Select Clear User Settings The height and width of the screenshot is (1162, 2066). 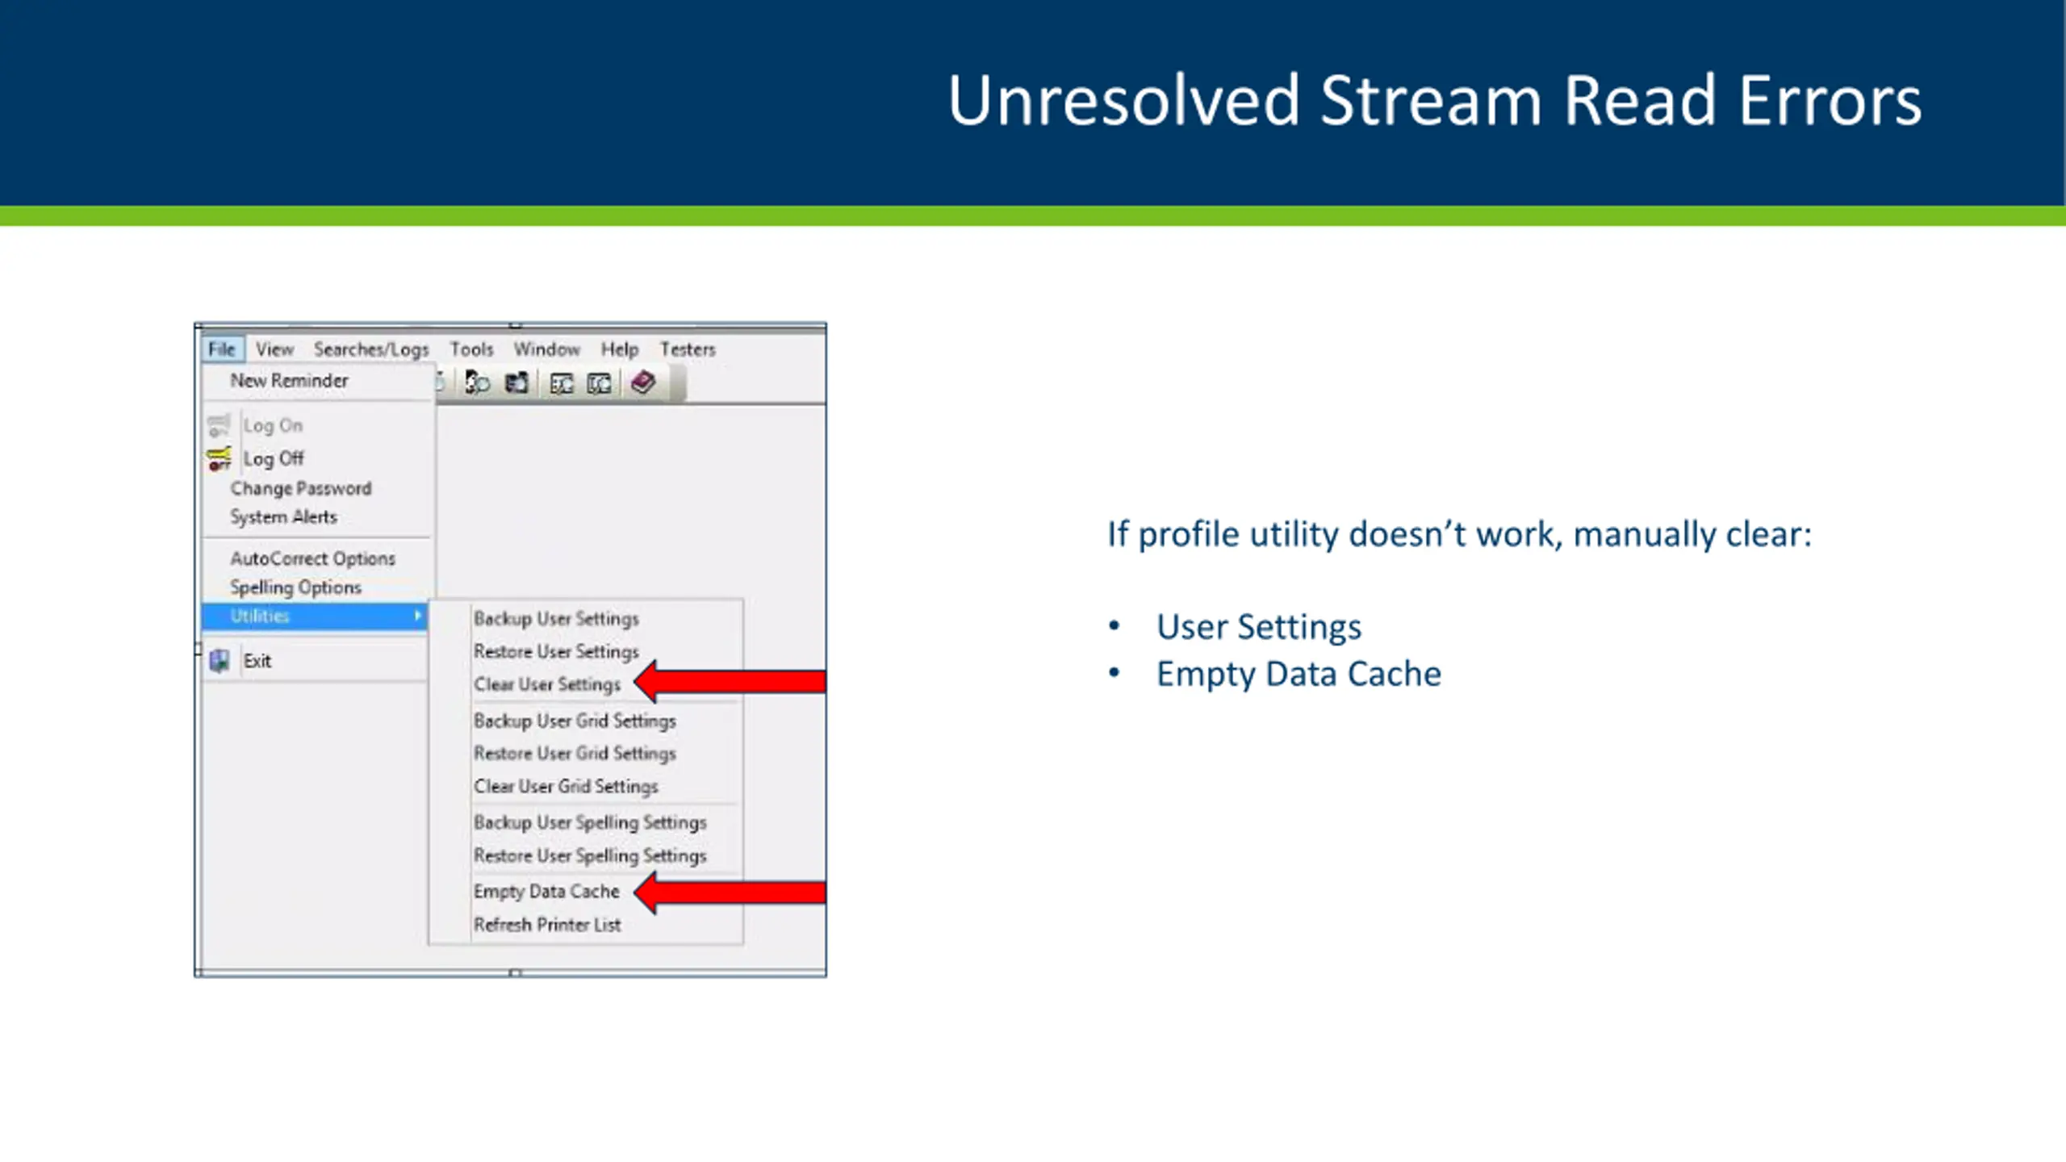(547, 684)
